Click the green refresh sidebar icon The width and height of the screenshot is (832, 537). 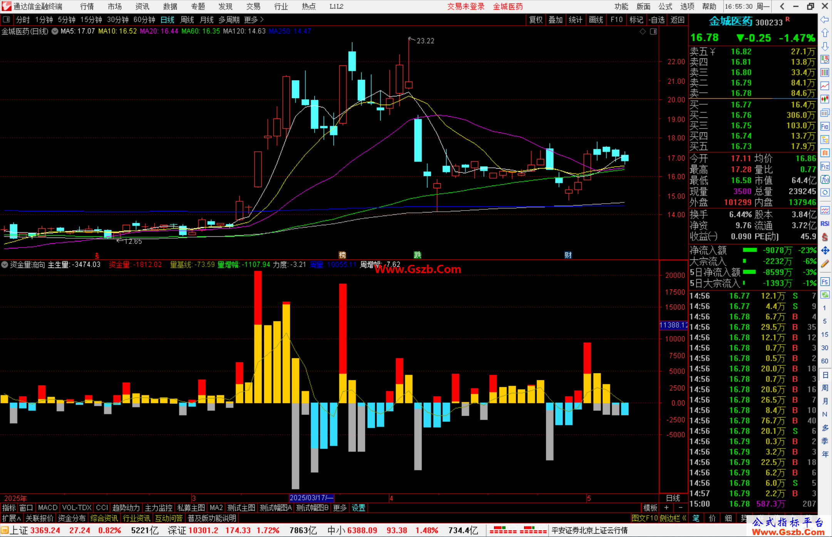click(x=825, y=295)
